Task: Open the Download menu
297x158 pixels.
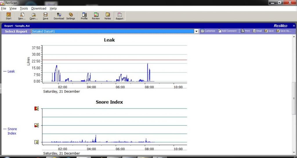Action: pos(39,8)
